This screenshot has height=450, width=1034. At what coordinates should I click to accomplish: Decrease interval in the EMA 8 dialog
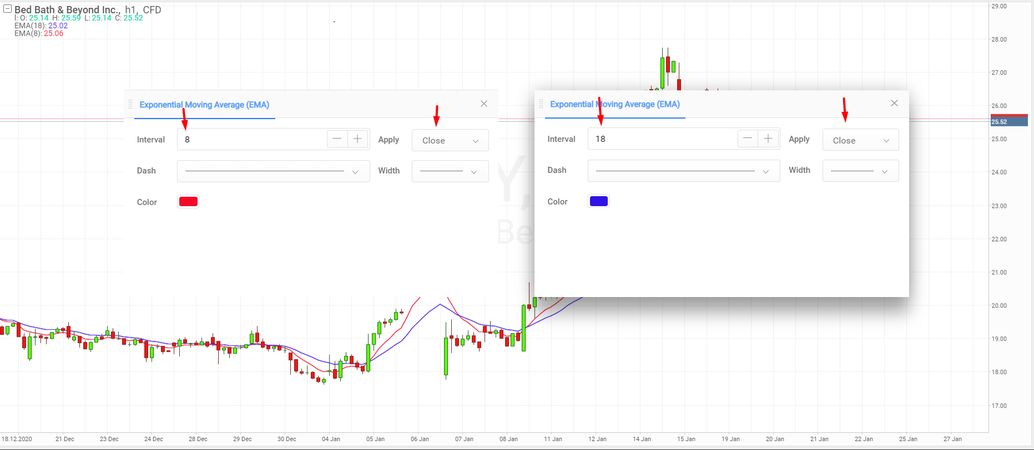[x=337, y=139]
